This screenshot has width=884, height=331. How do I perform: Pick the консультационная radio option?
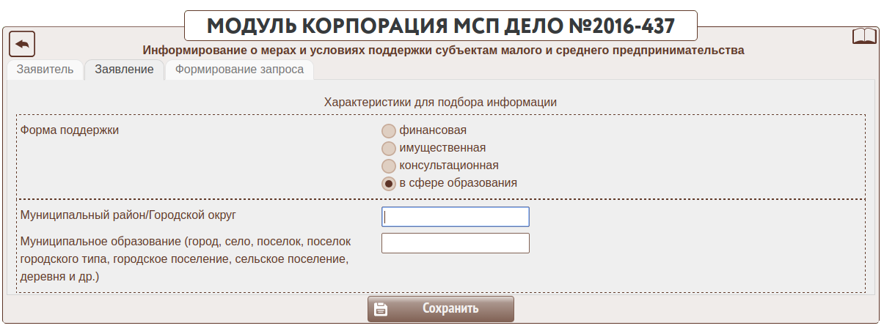click(389, 166)
